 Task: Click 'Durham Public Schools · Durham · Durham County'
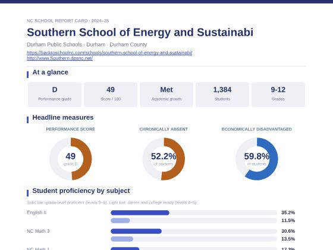87,45
